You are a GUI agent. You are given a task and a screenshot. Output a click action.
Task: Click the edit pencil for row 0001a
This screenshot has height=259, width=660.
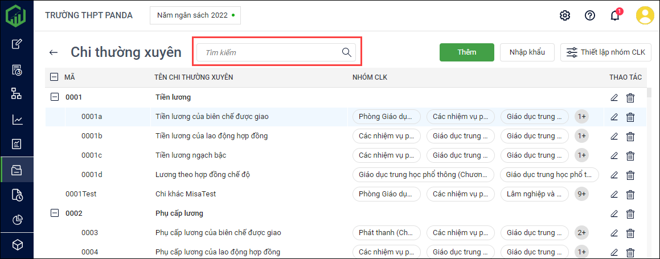tap(614, 117)
